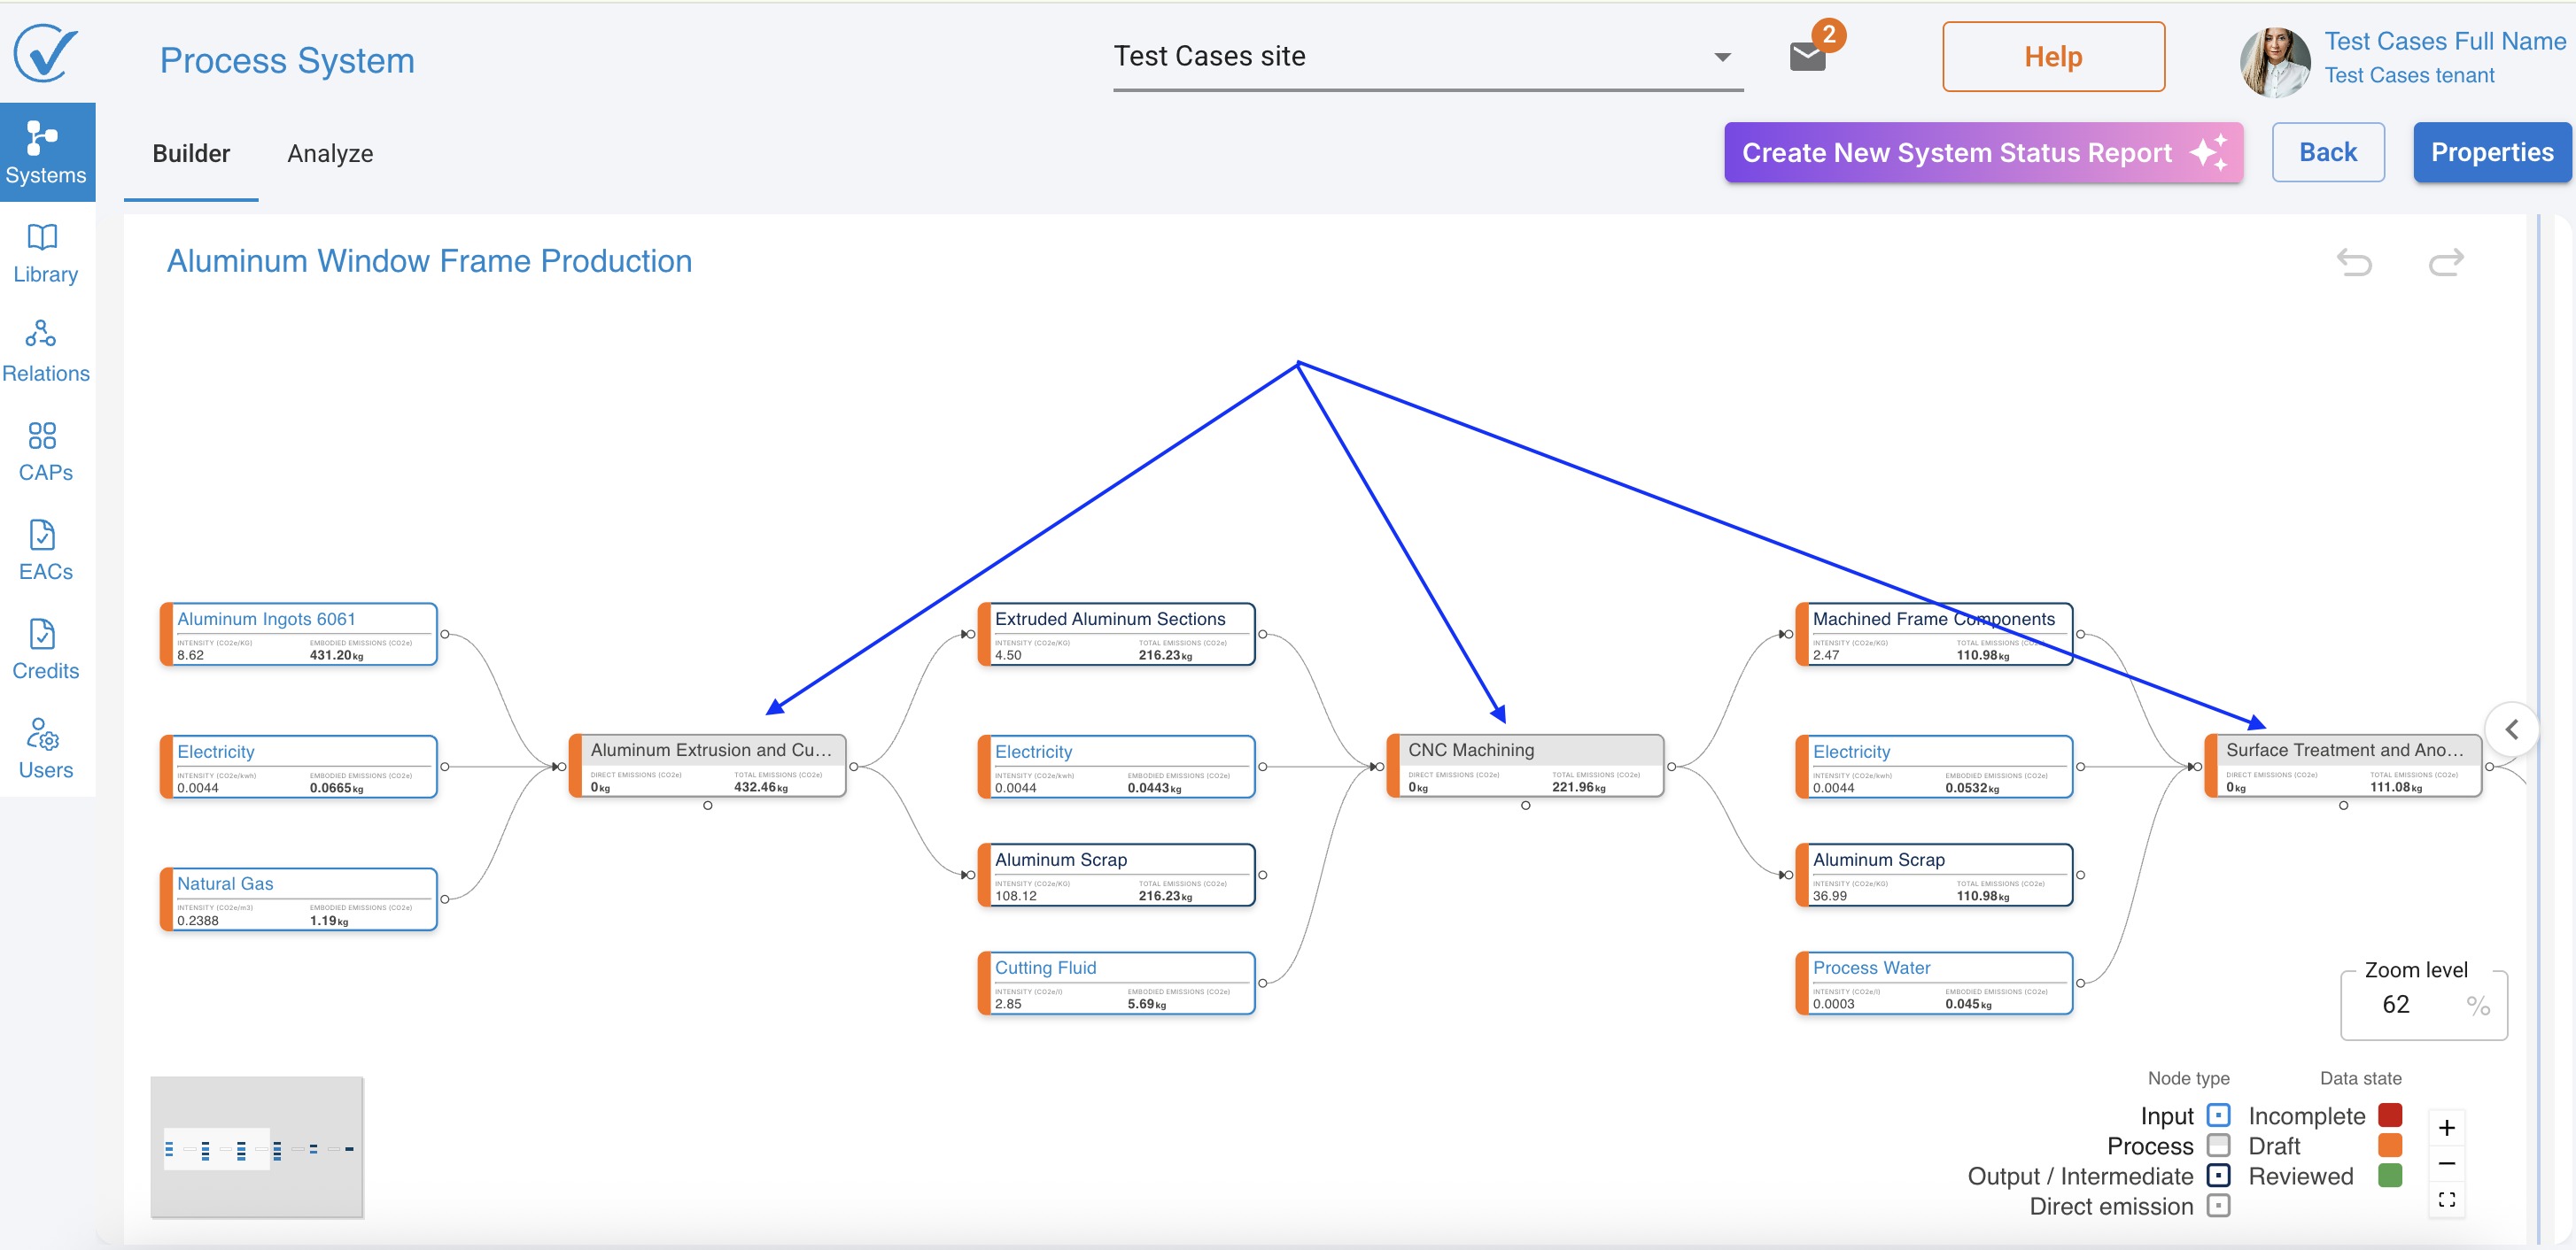Click the minimap overview thumbnail
This screenshot has width=2576, height=1250.
[x=257, y=1148]
